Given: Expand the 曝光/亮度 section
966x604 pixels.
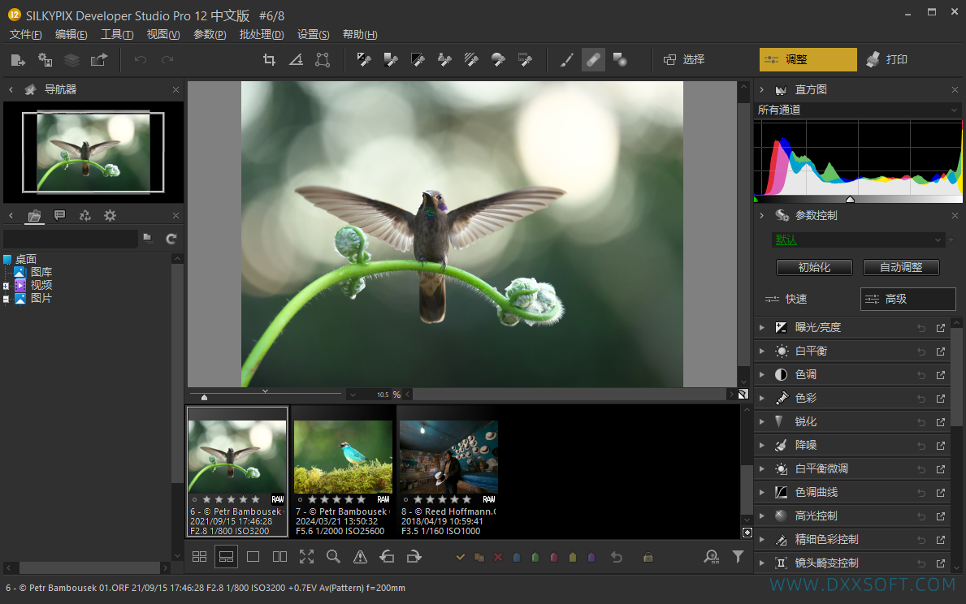Looking at the screenshot, I should click(x=761, y=327).
